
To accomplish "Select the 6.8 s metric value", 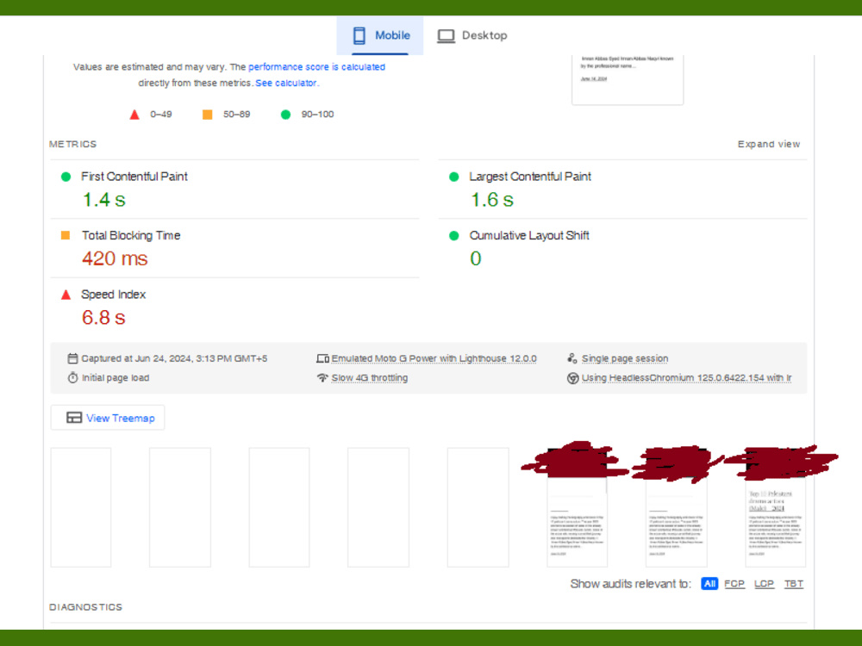I will (x=103, y=318).
